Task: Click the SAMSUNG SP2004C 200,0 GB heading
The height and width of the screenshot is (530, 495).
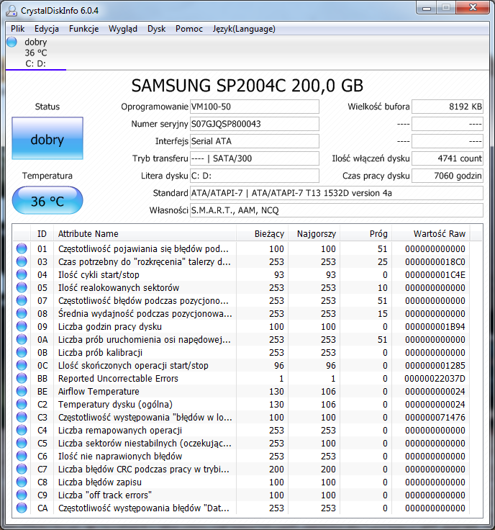Action: [x=247, y=86]
